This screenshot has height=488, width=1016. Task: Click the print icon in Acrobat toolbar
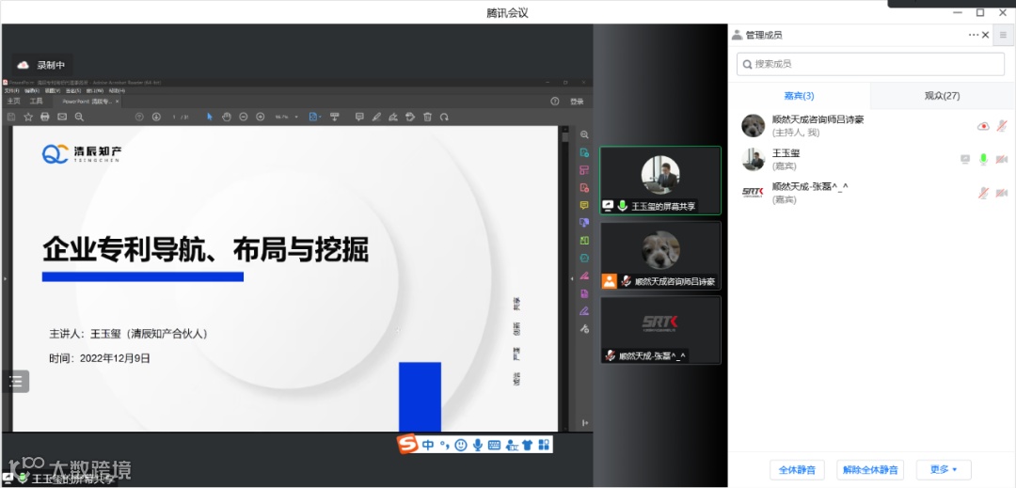tap(45, 118)
